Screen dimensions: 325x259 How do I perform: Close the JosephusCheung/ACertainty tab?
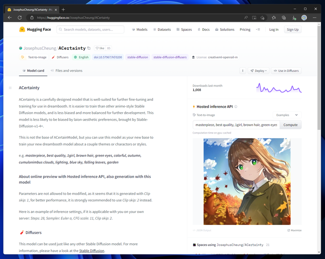pyautogui.click(x=56, y=10)
